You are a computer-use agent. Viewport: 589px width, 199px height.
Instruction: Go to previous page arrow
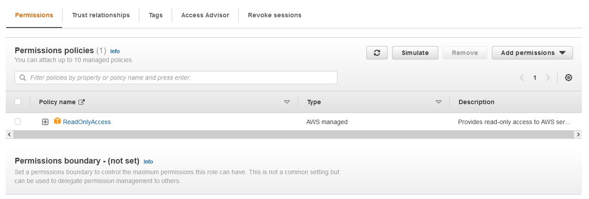[x=522, y=78]
